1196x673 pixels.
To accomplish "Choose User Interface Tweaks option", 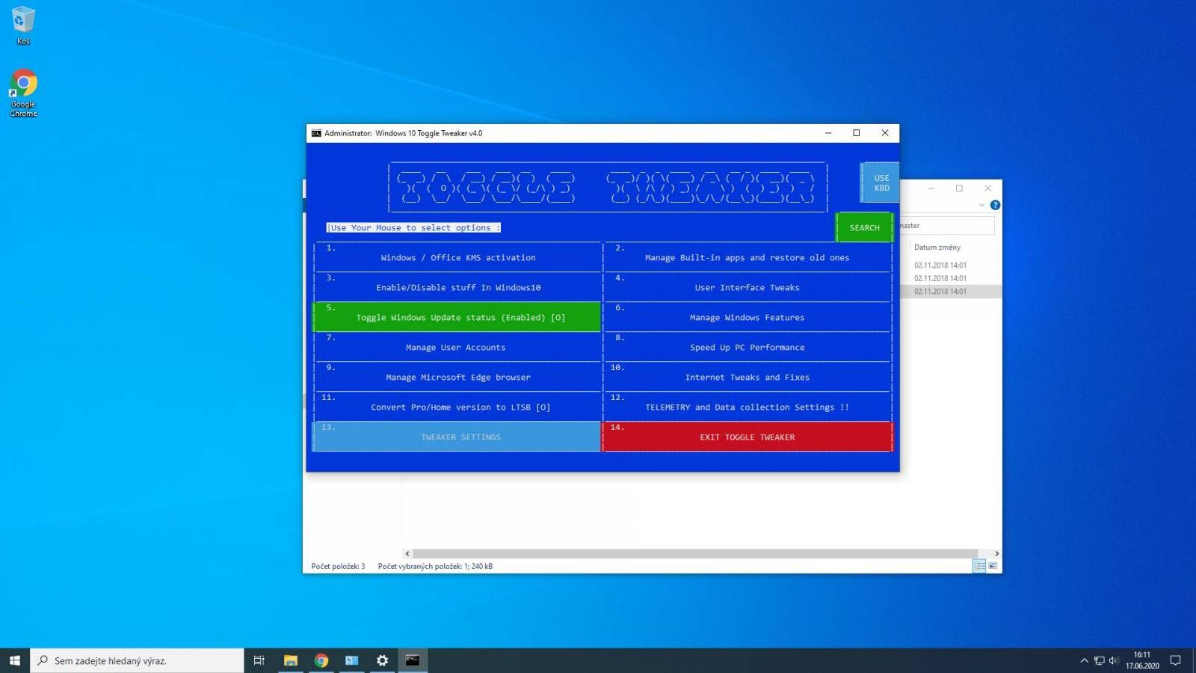I will 747,287.
